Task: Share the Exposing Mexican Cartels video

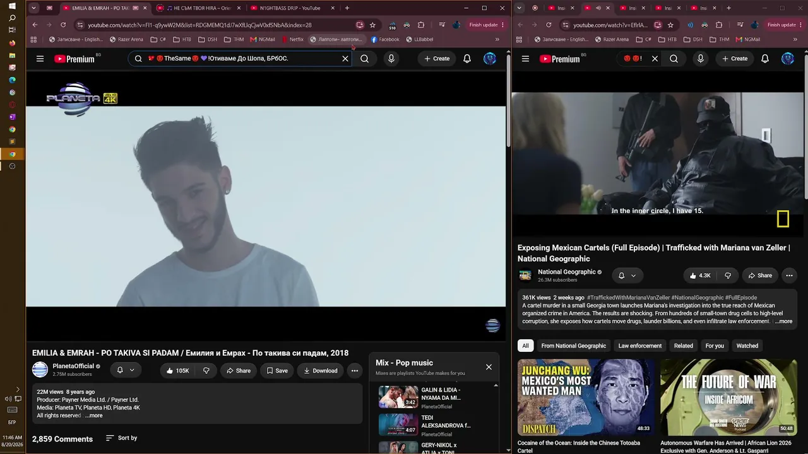Action: point(760,276)
